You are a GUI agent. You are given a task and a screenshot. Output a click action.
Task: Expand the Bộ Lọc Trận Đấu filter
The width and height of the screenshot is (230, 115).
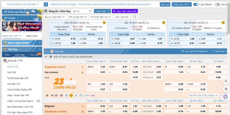point(55,17)
